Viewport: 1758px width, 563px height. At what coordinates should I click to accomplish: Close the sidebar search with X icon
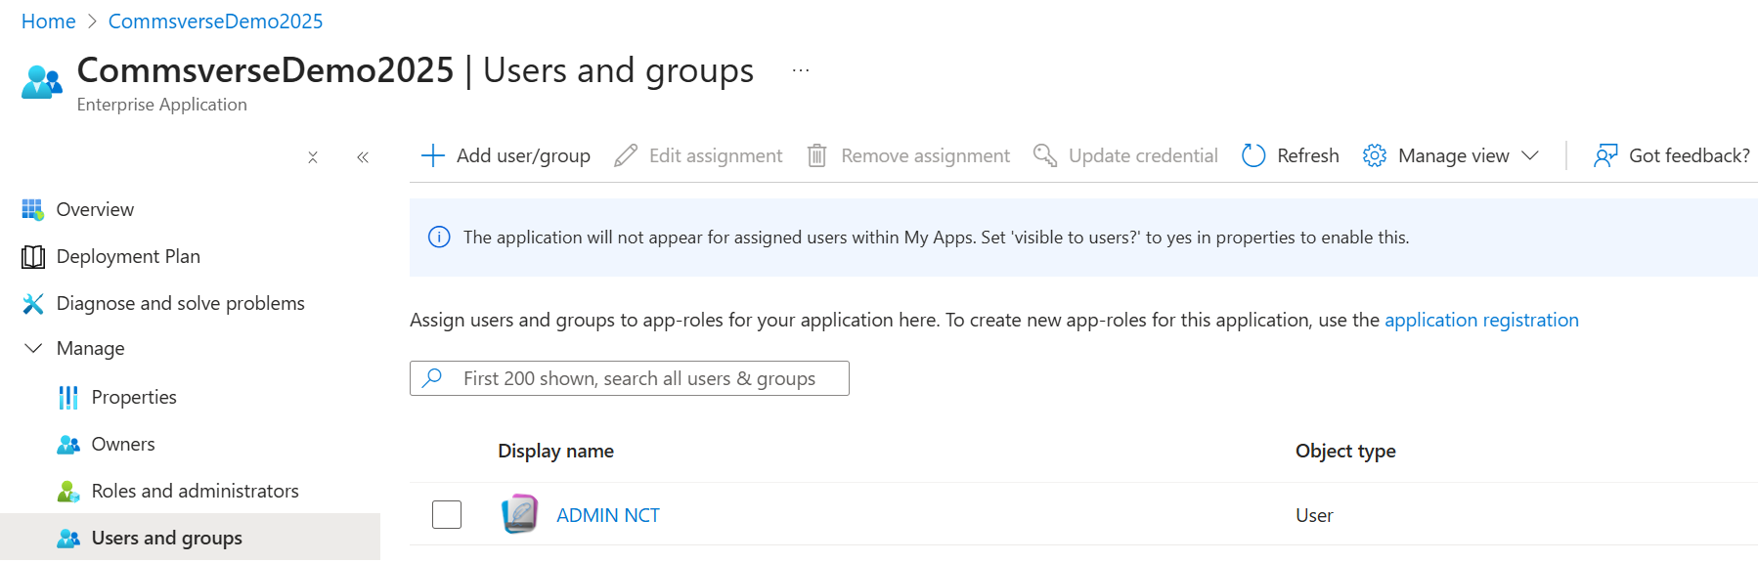313,157
